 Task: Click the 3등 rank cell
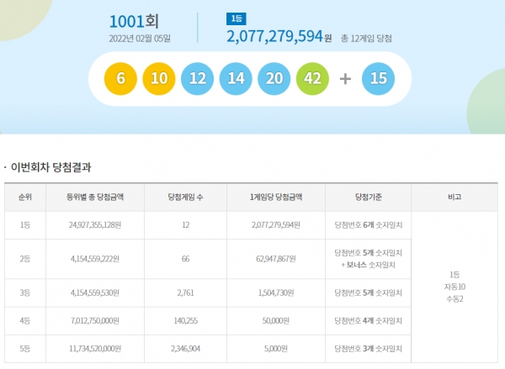tap(25, 293)
